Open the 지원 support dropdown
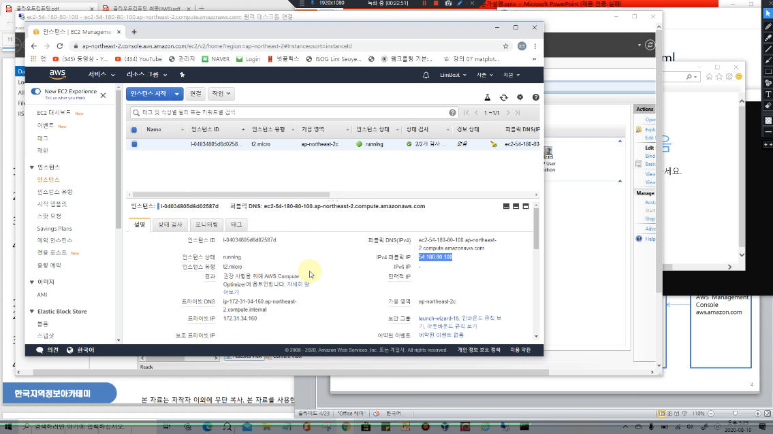 (511, 75)
